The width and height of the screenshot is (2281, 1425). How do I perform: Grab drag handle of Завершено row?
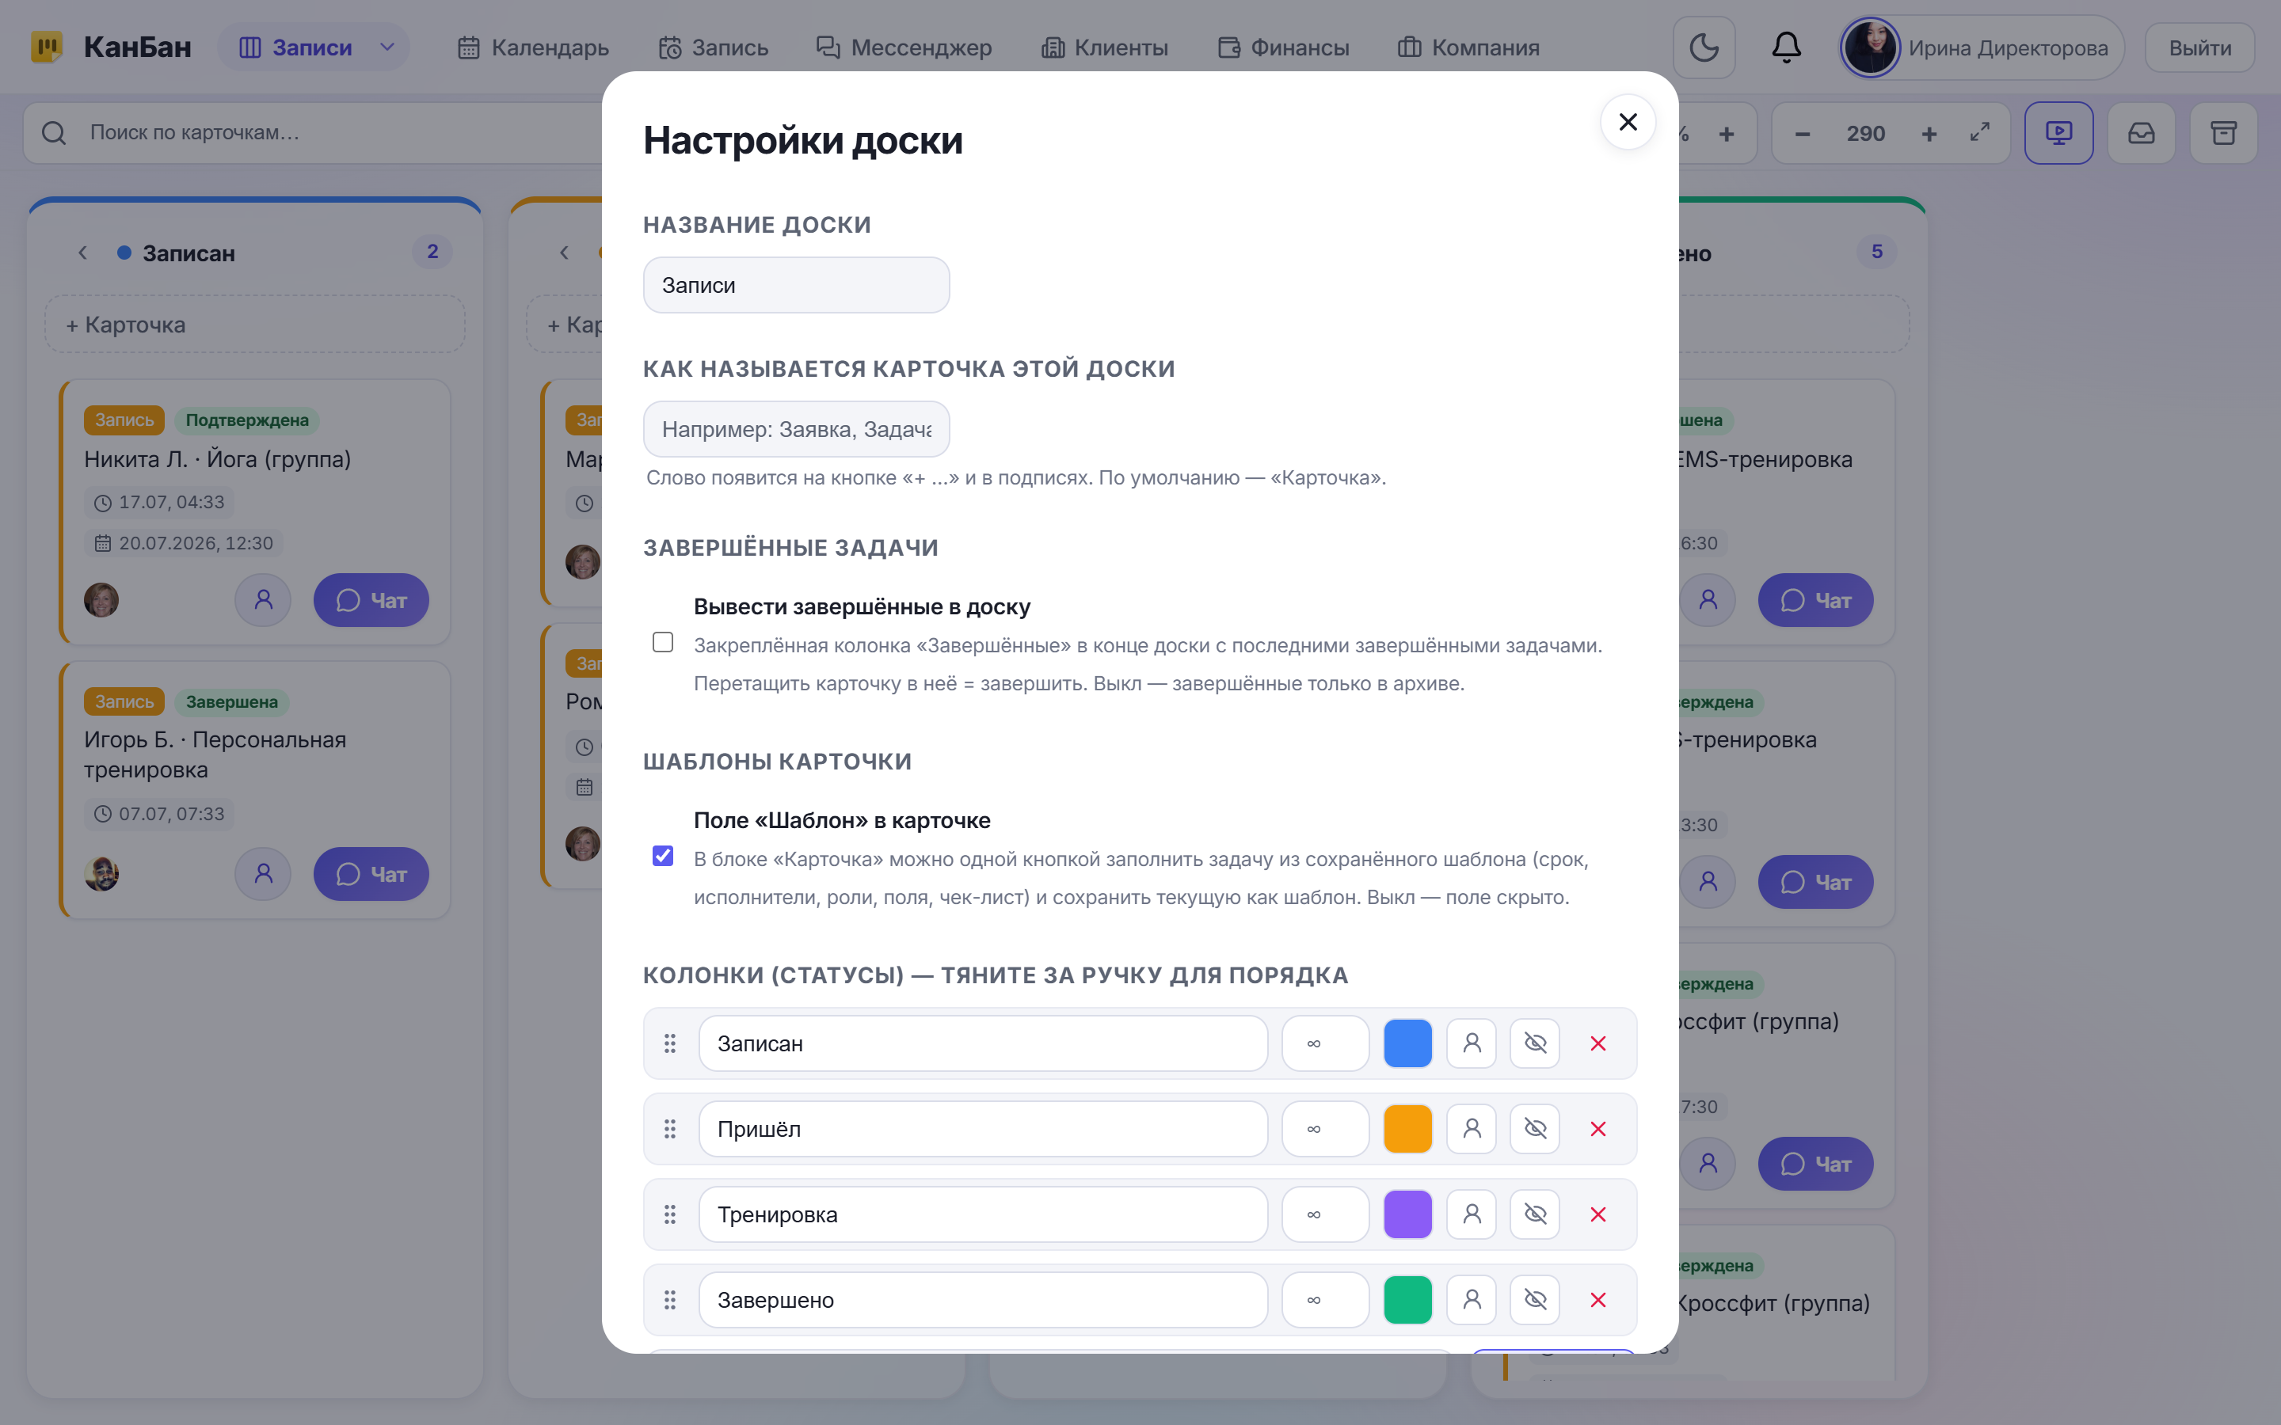pyautogui.click(x=670, y=1300)
